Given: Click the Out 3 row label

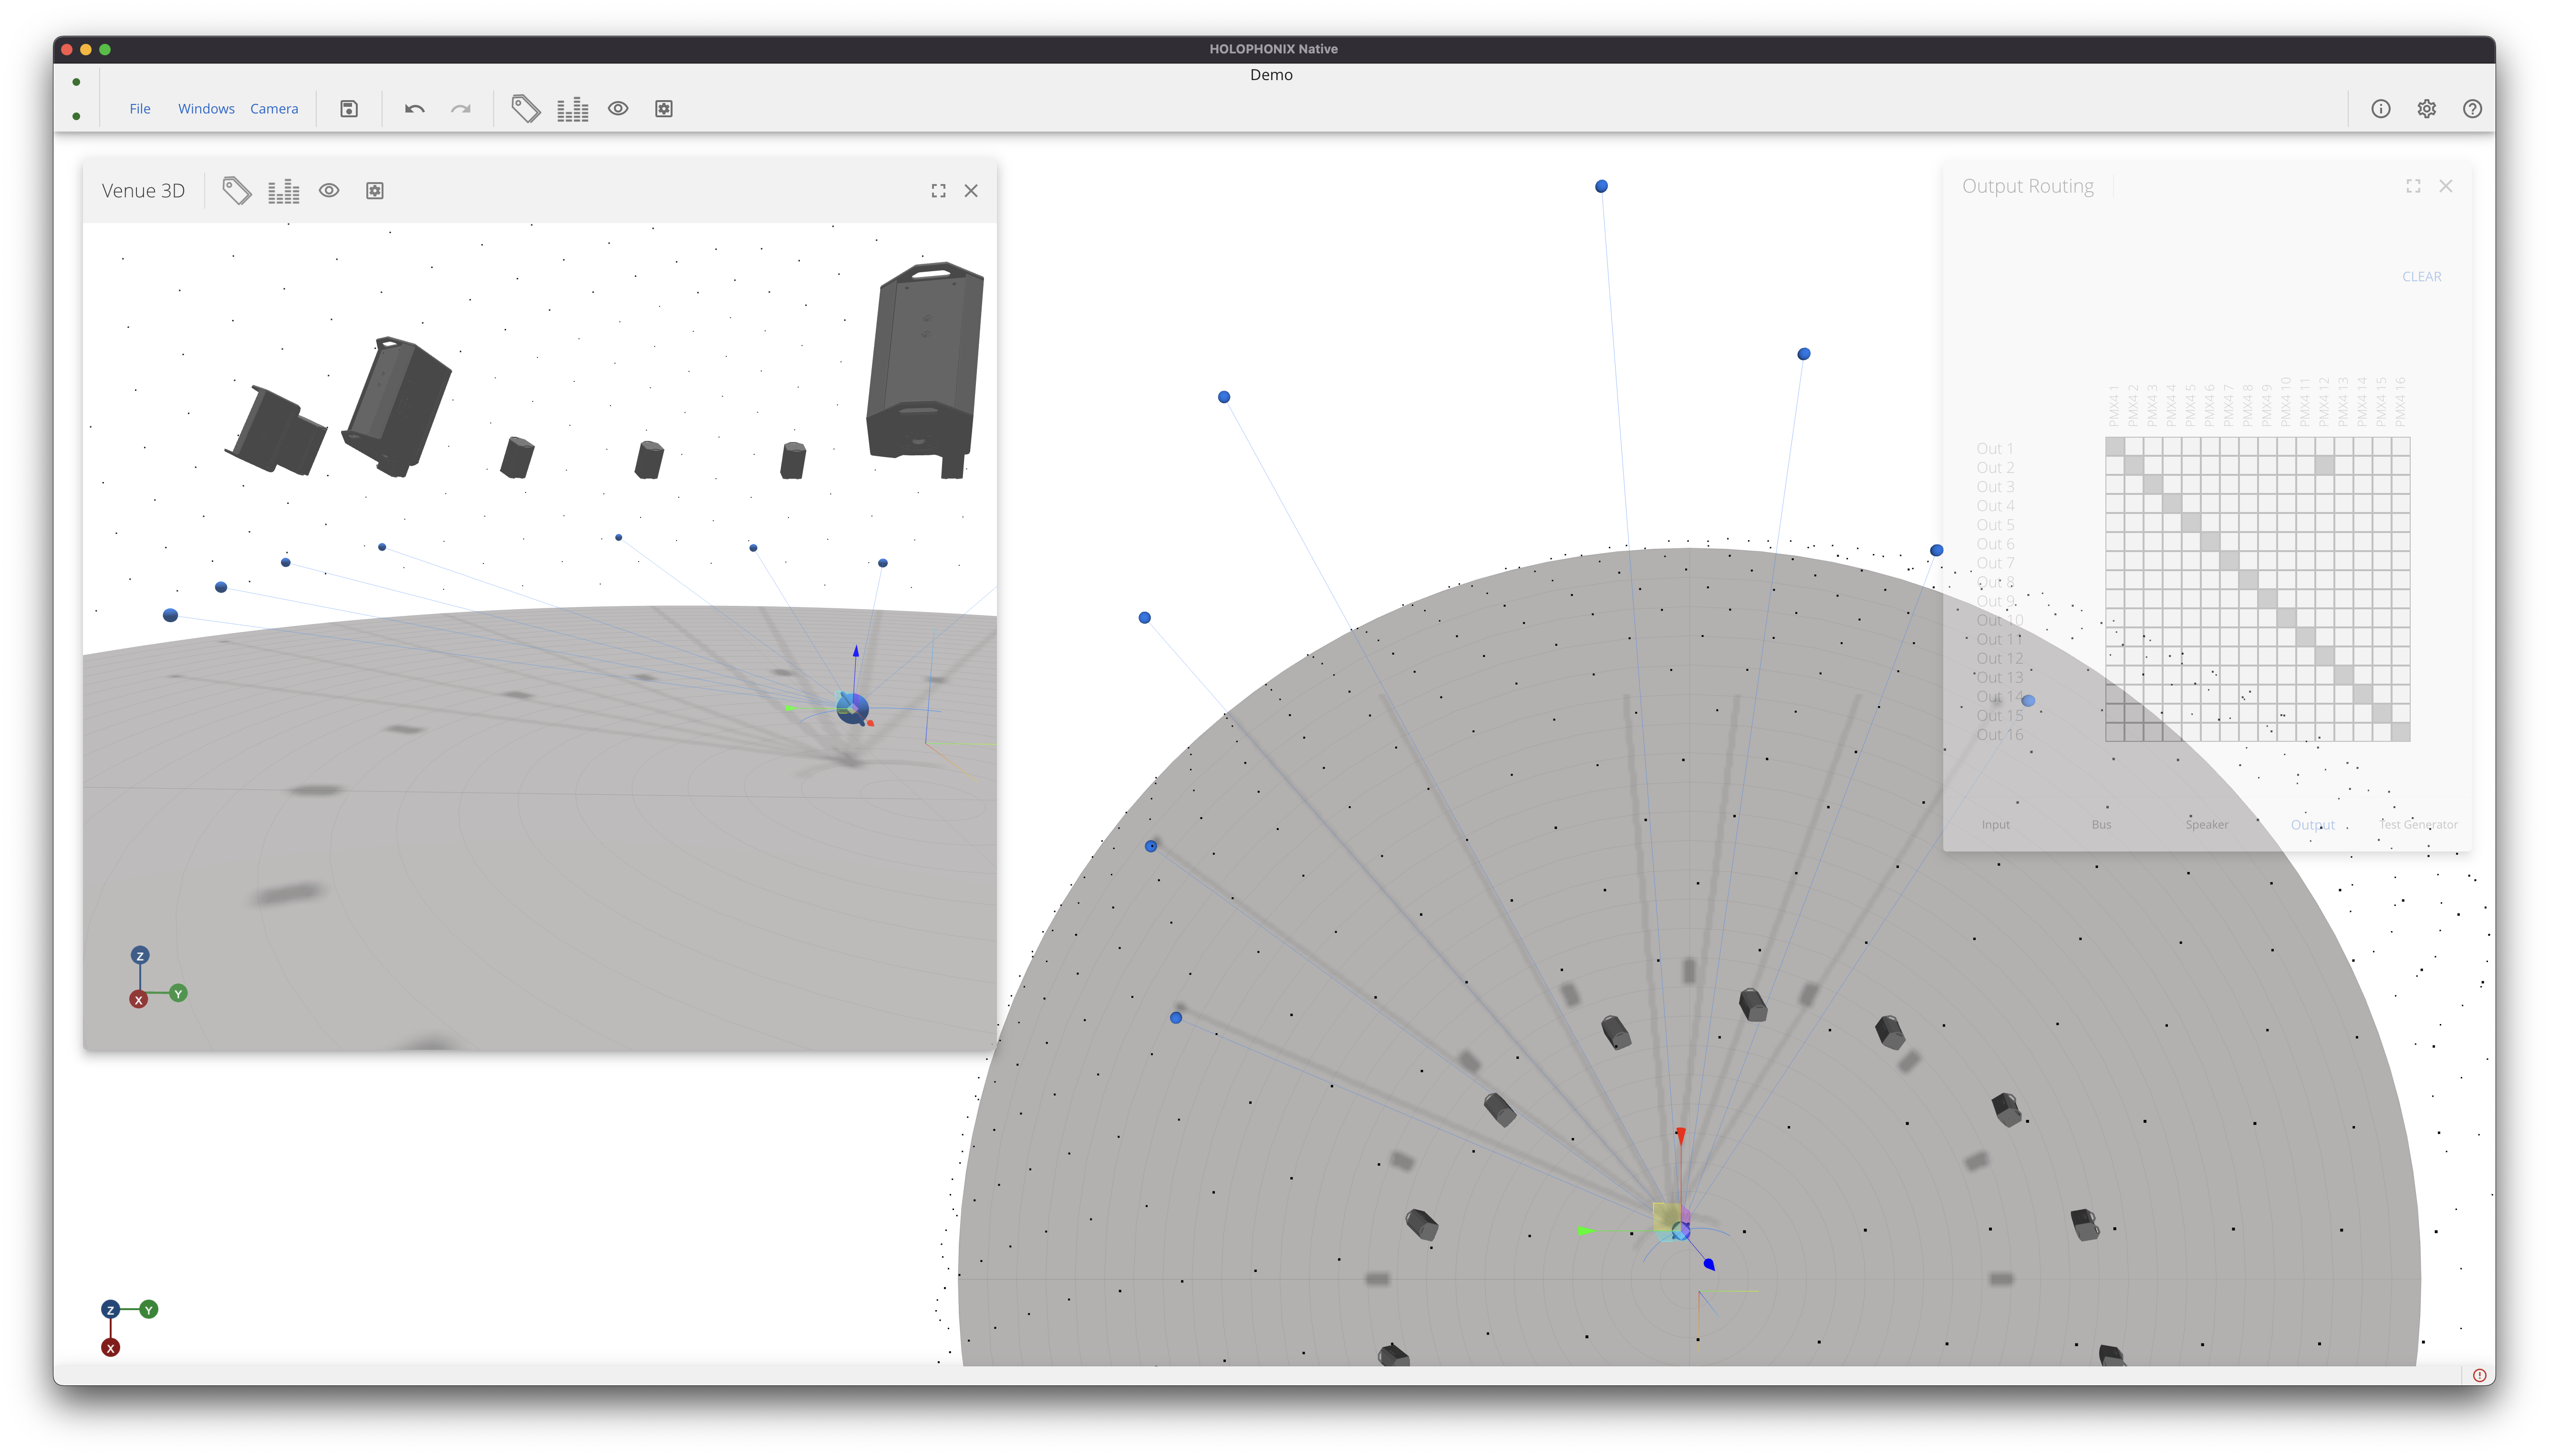Looking at the screenshot, I should [x=1996, y=487].
